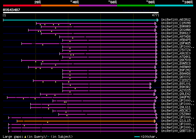This screenshot has height=139, width=196.
Task: Select the orange alignment bar for UniRef100_Q3JL15
Action: [86, 121]
